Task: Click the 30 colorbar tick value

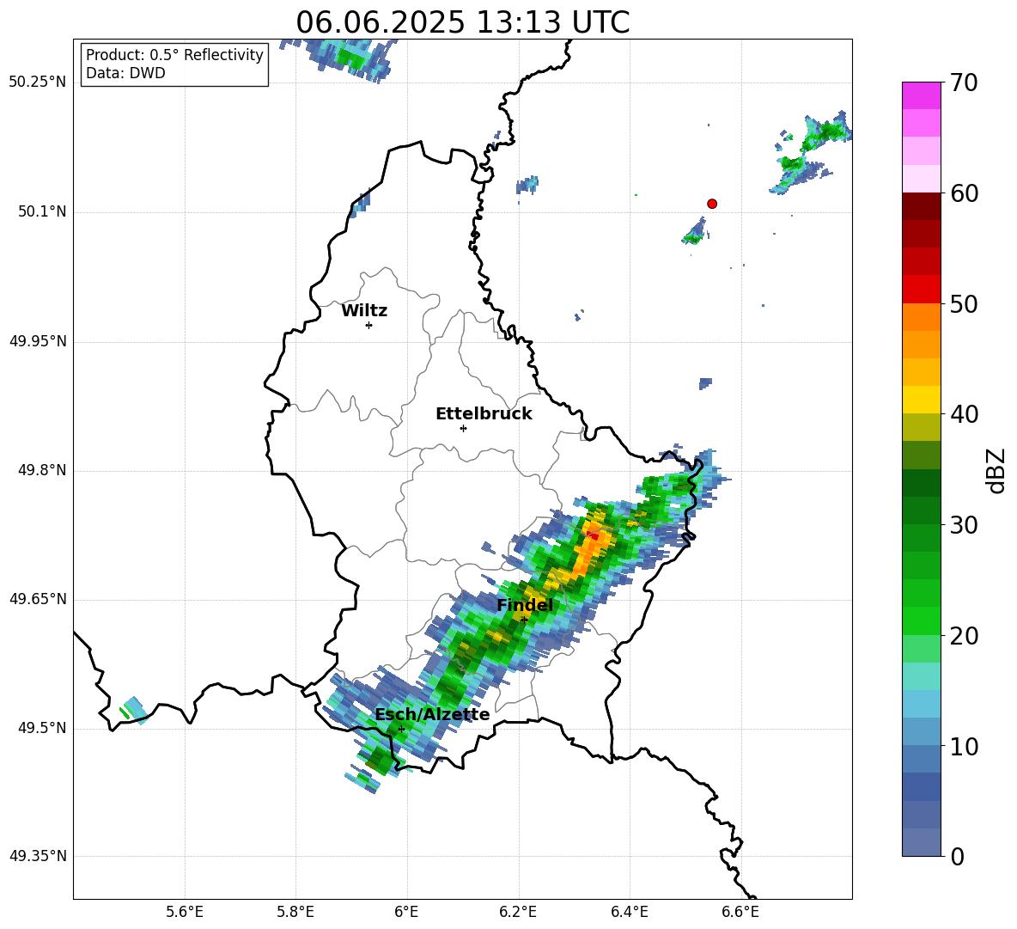Action: click(963, 525)
